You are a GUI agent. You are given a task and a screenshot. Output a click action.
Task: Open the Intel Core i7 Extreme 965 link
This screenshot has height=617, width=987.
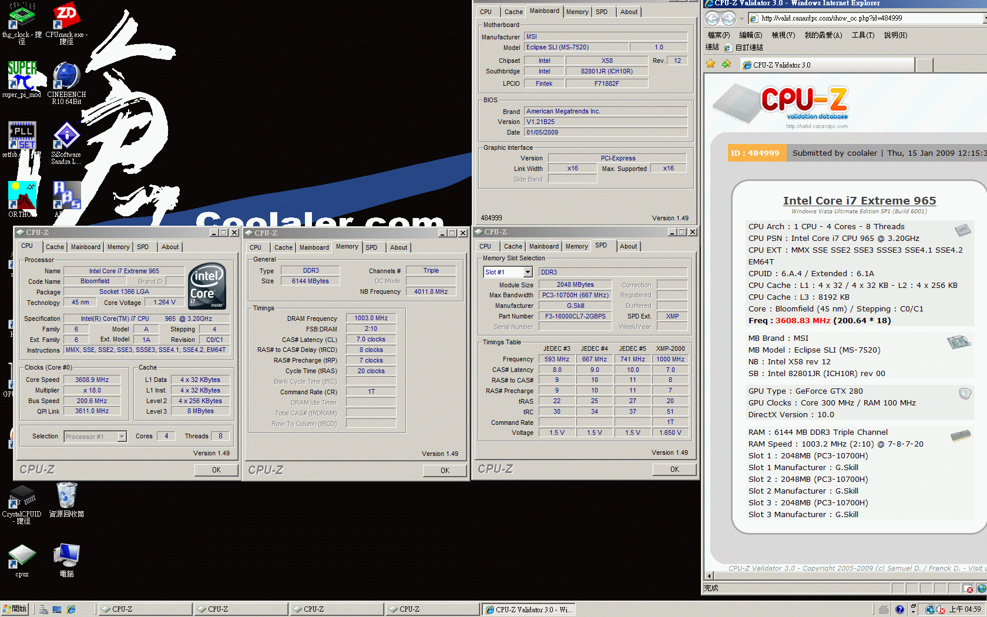click(x=860, y=201)
